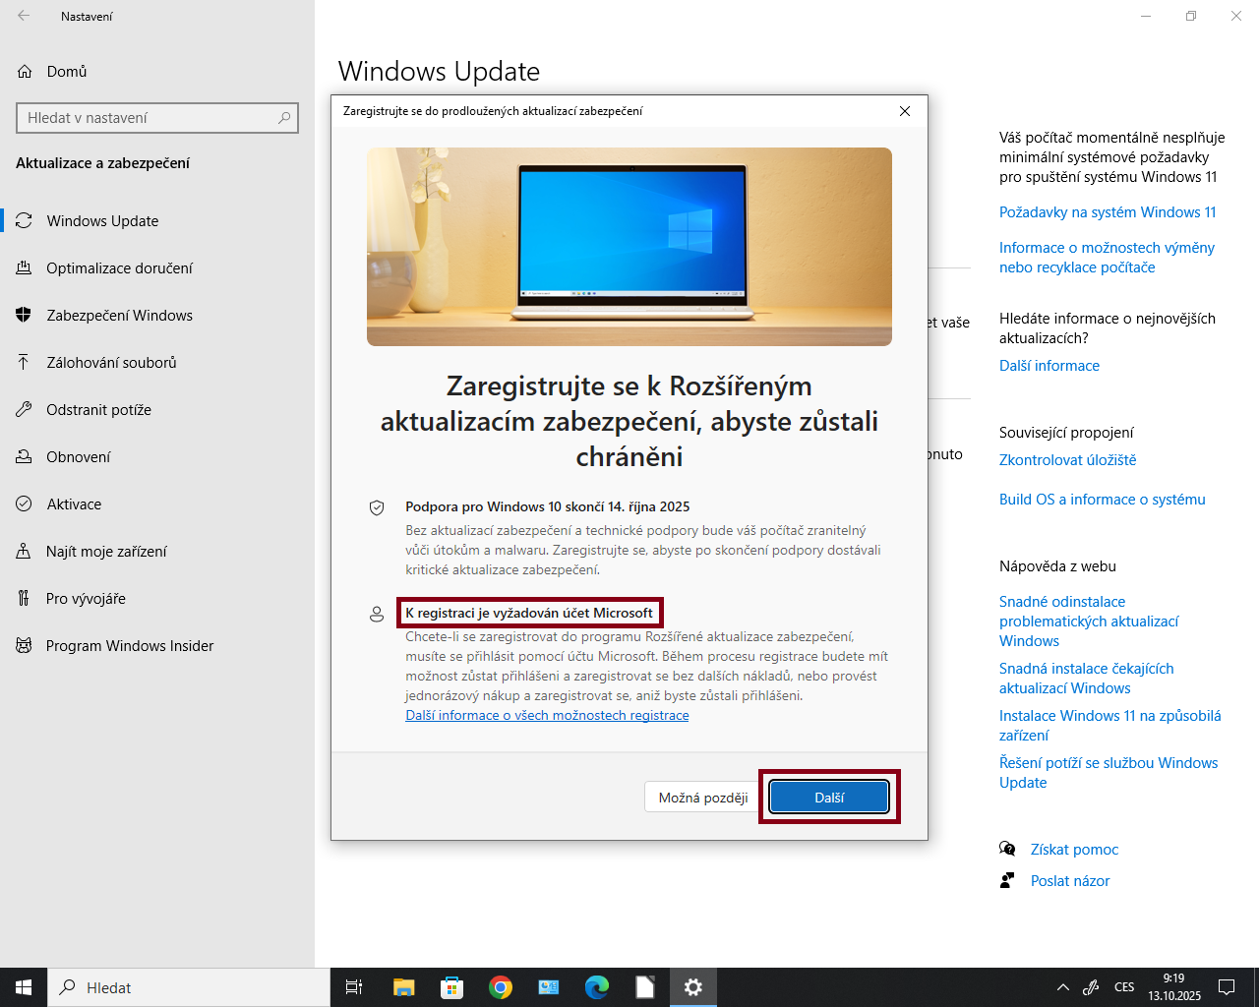Open Požadavky na systém Windows 11 link
Screen dimensions: 1259x1007
(1108, 212)
